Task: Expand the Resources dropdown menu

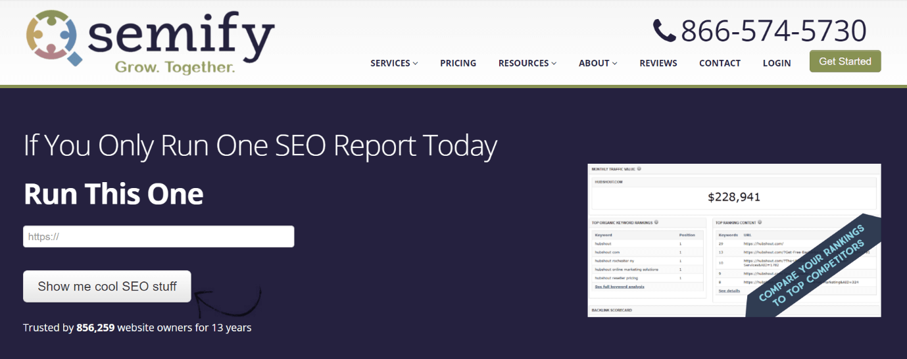Action: (x=527, y=63)
